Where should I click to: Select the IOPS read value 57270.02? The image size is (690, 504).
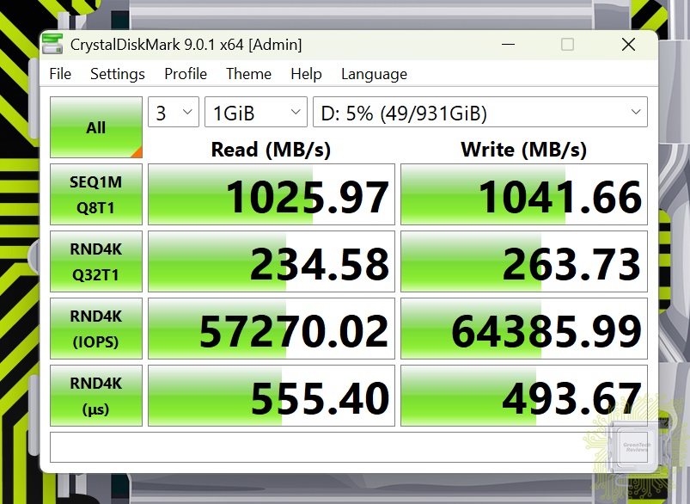click(x=272, y=329)
